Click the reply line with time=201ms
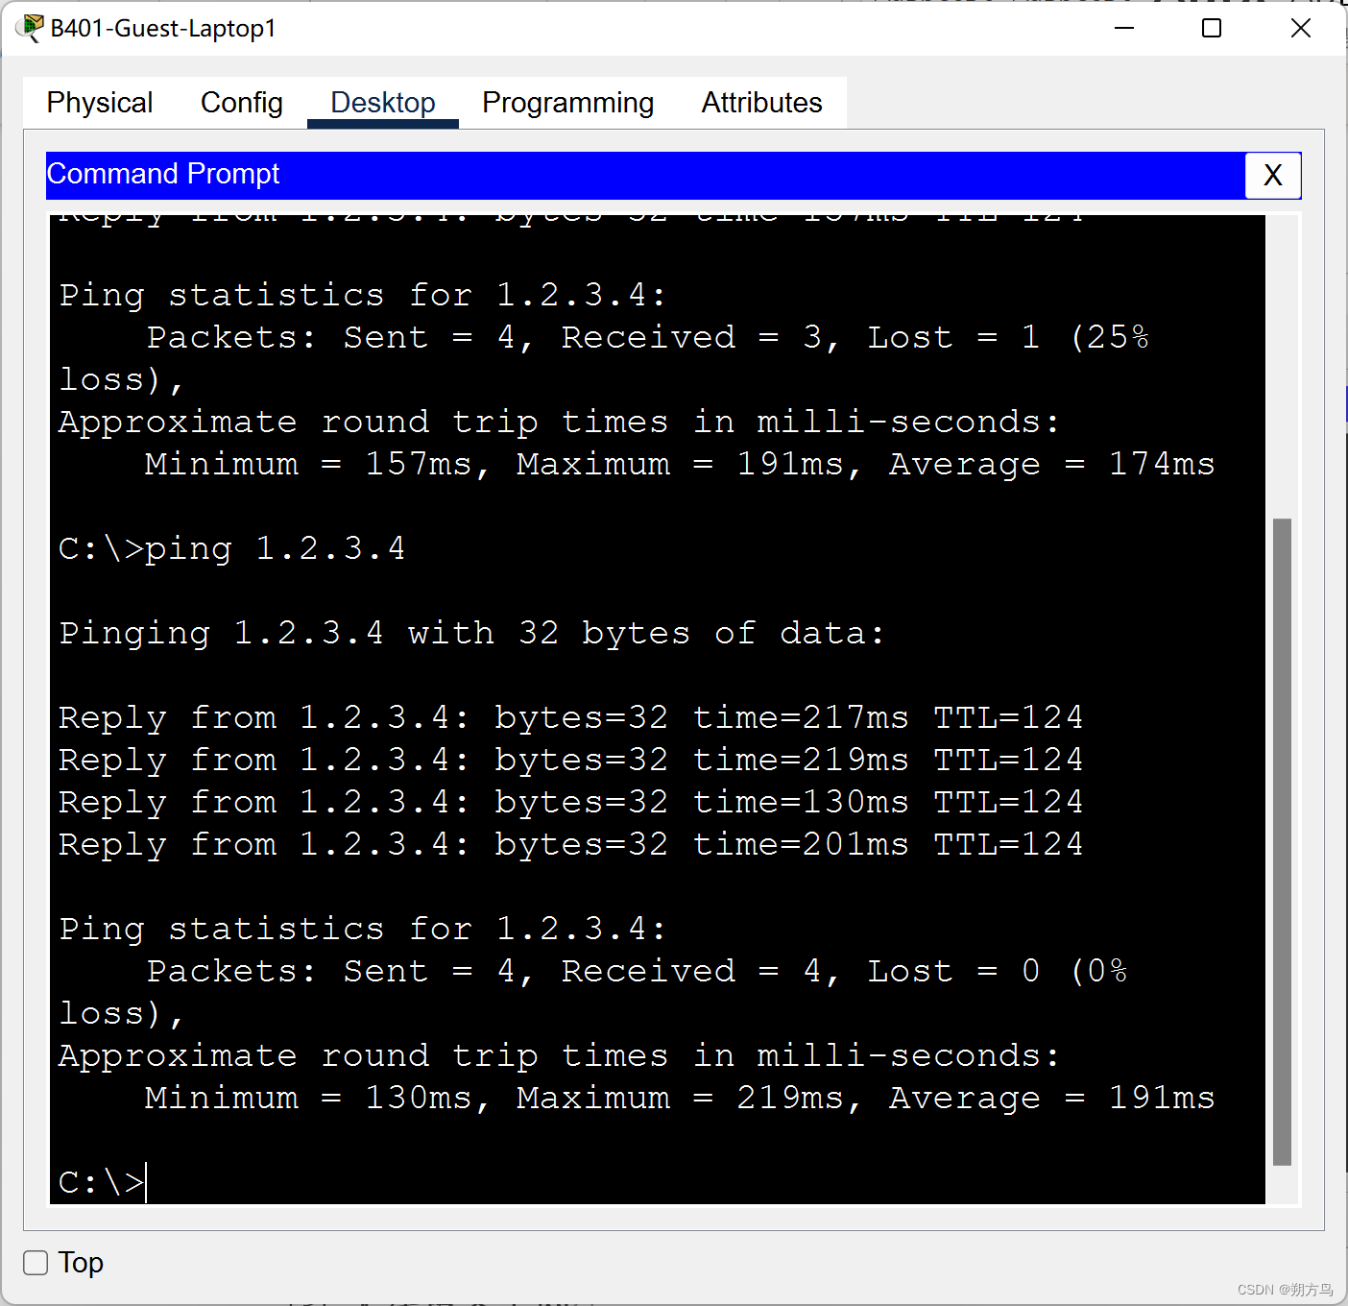Image resolution: width=1348 pixels, height=1306 pixels. (571, 844)
